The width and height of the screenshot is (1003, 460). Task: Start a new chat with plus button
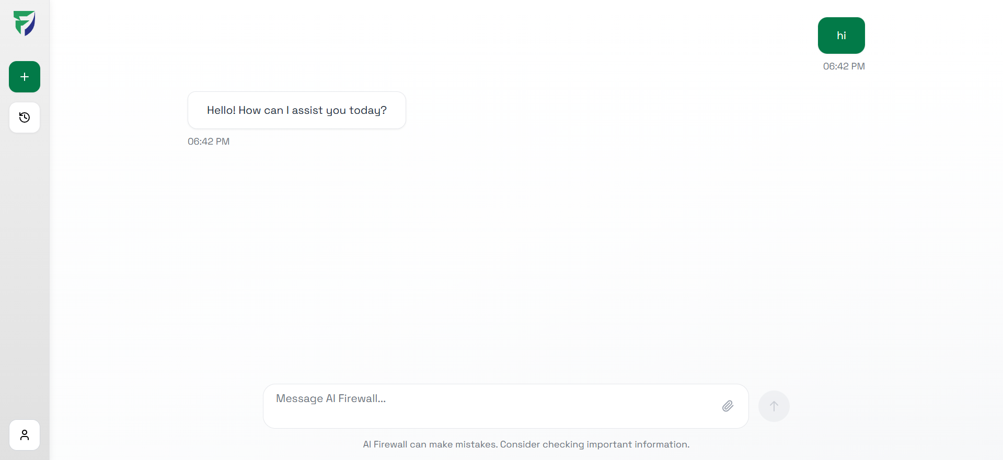coord(25,77)
